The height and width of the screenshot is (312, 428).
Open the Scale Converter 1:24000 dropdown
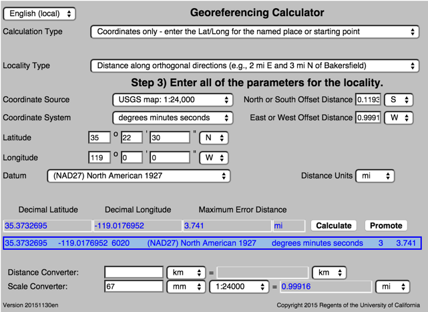pyautogui.click(x=240, y=287)
